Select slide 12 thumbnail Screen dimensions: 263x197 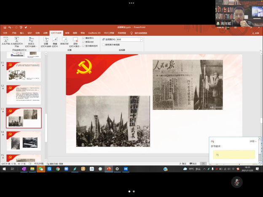tap(24, 95)
